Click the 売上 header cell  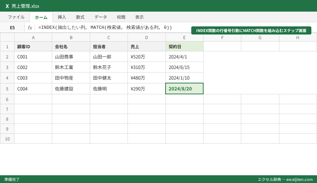(147, 47)
